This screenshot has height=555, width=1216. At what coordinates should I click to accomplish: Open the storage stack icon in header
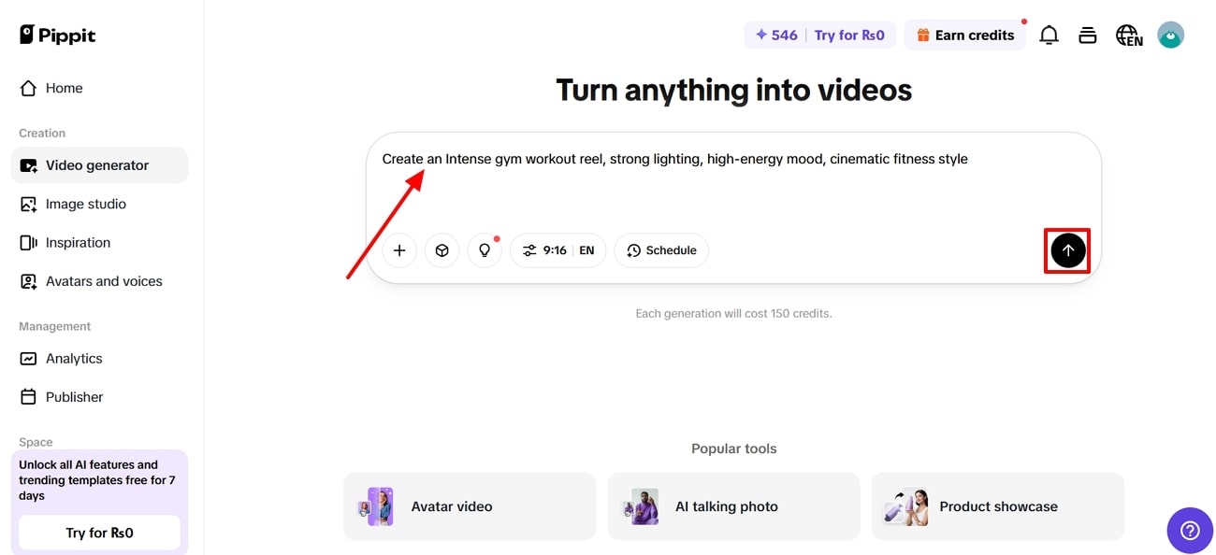1087,36
